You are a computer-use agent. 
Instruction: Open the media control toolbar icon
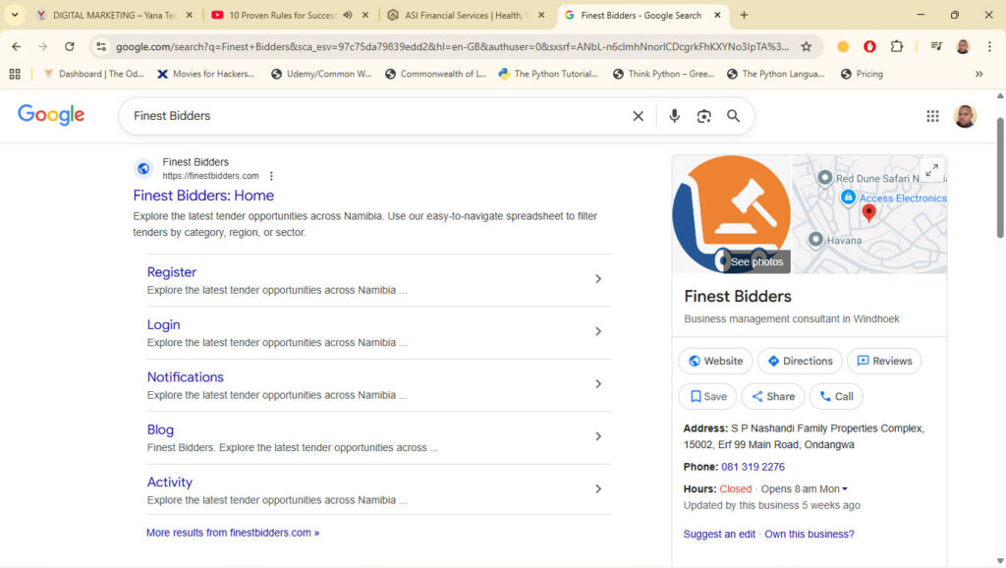[x=936, y=46]
